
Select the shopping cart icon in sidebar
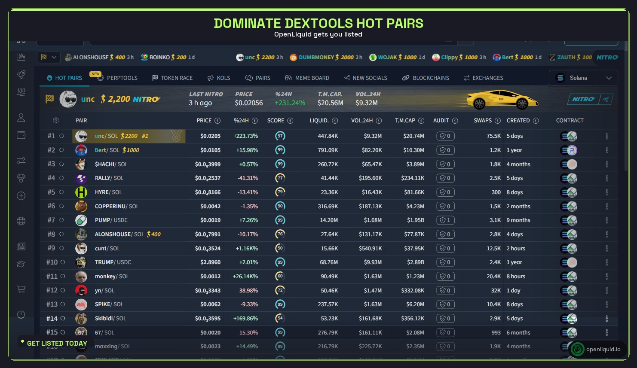point(21,289)
